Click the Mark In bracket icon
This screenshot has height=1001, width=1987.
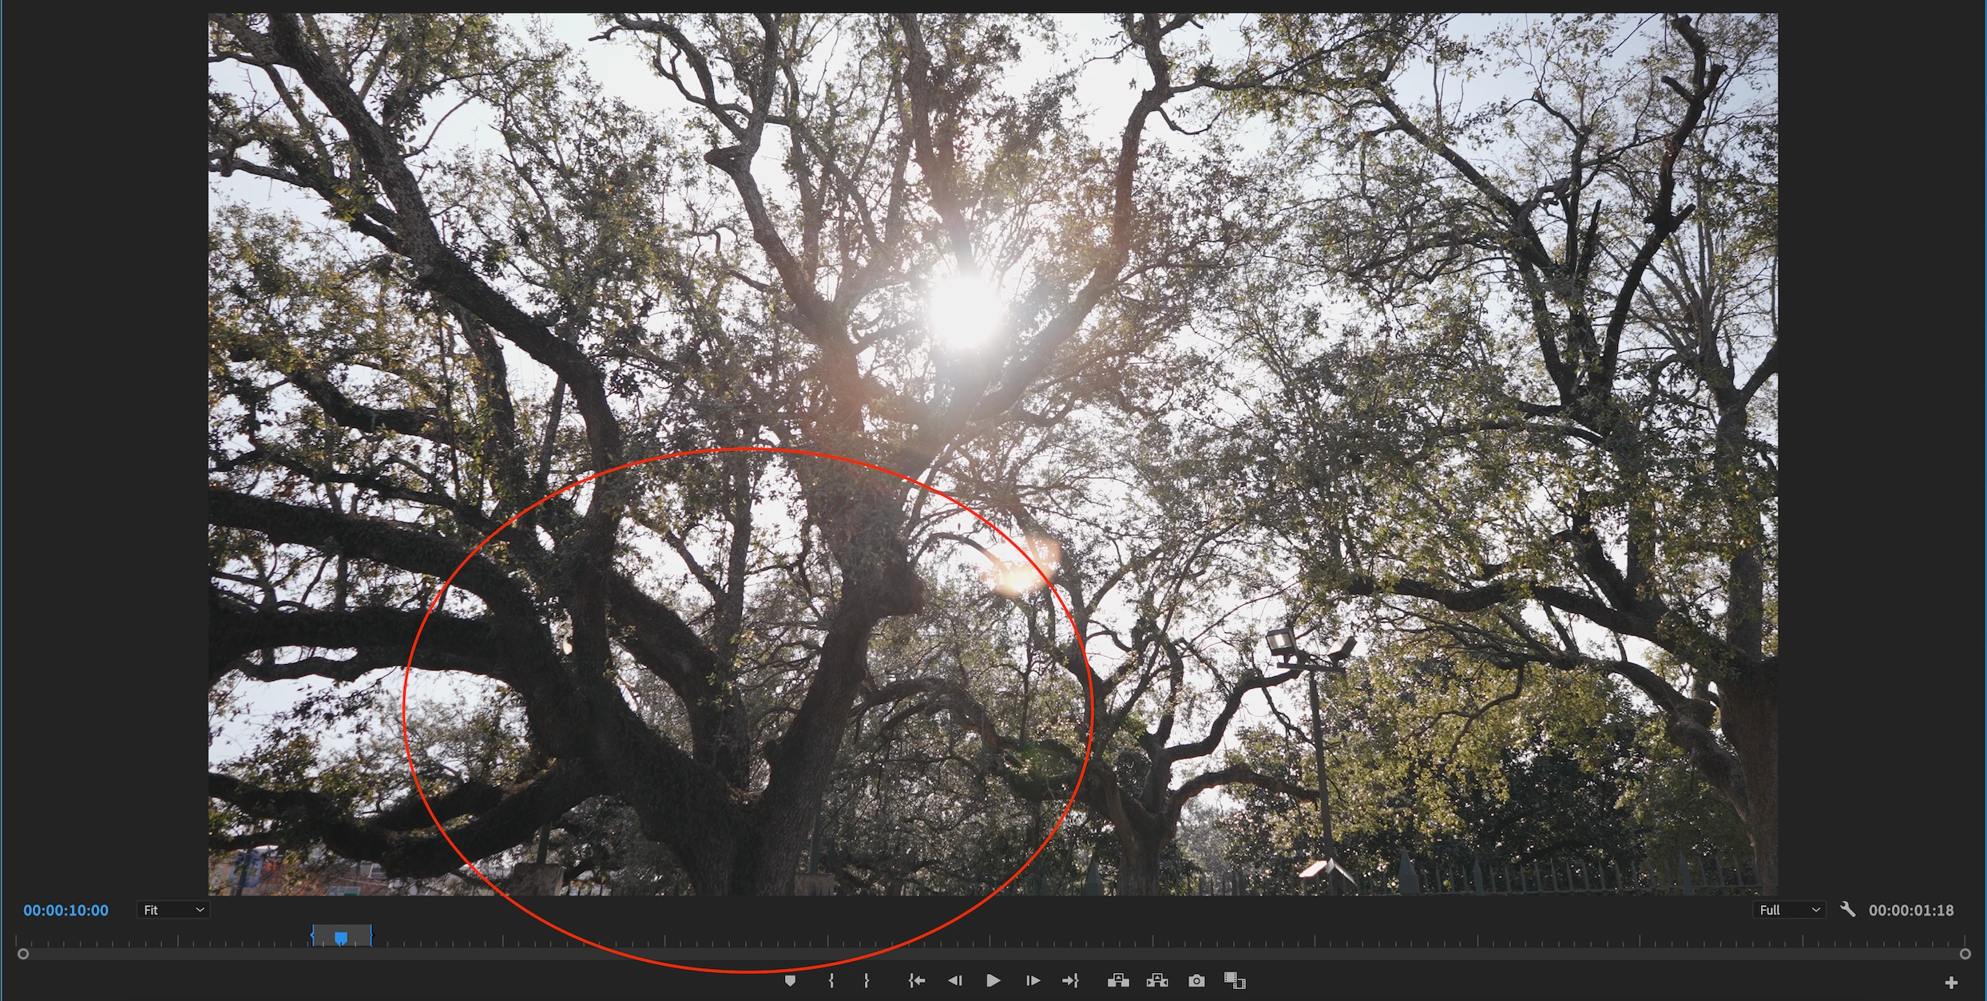(x=831, y=980)
